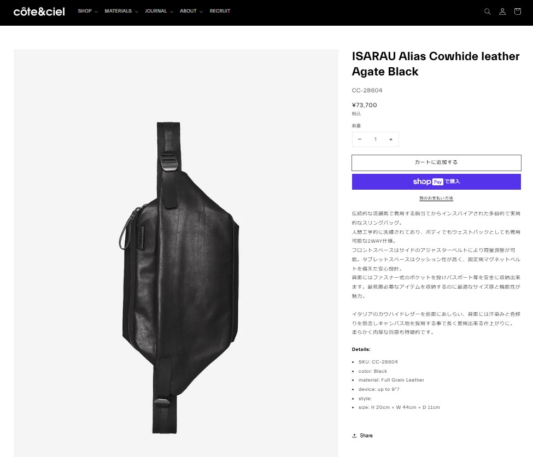Click the ISARAU Alias product title
This screenshot has width=533, height=457.
pos(436,64)
